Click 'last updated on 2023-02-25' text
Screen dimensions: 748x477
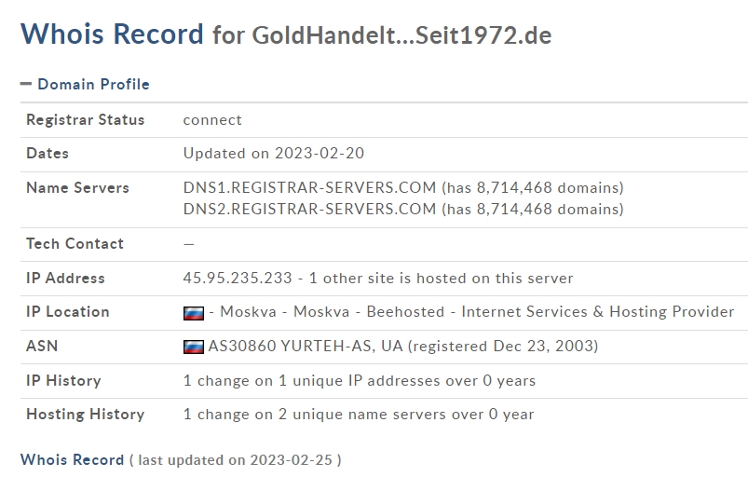pos(235,460)
